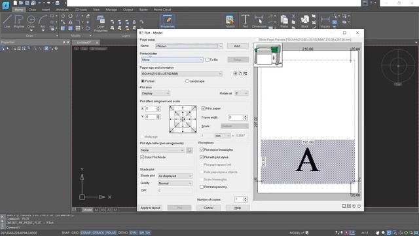Click the Properties ribbon button
Image resolution: width=419 pixels, height=236 pixels.
[x=168, y=22]
